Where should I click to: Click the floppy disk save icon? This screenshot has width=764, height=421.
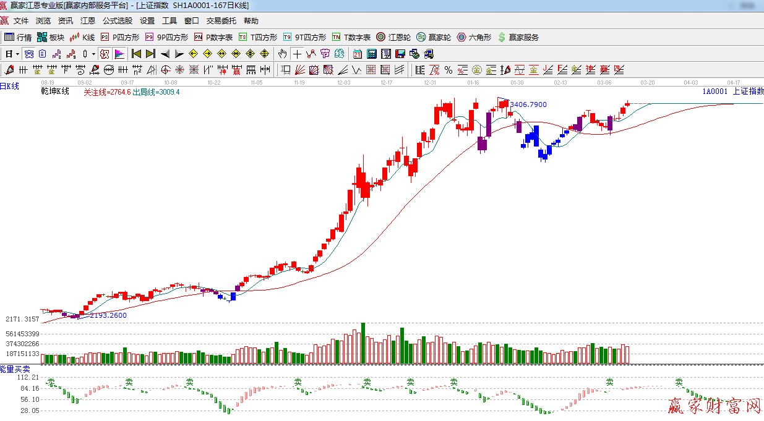(x=400, y=54)
